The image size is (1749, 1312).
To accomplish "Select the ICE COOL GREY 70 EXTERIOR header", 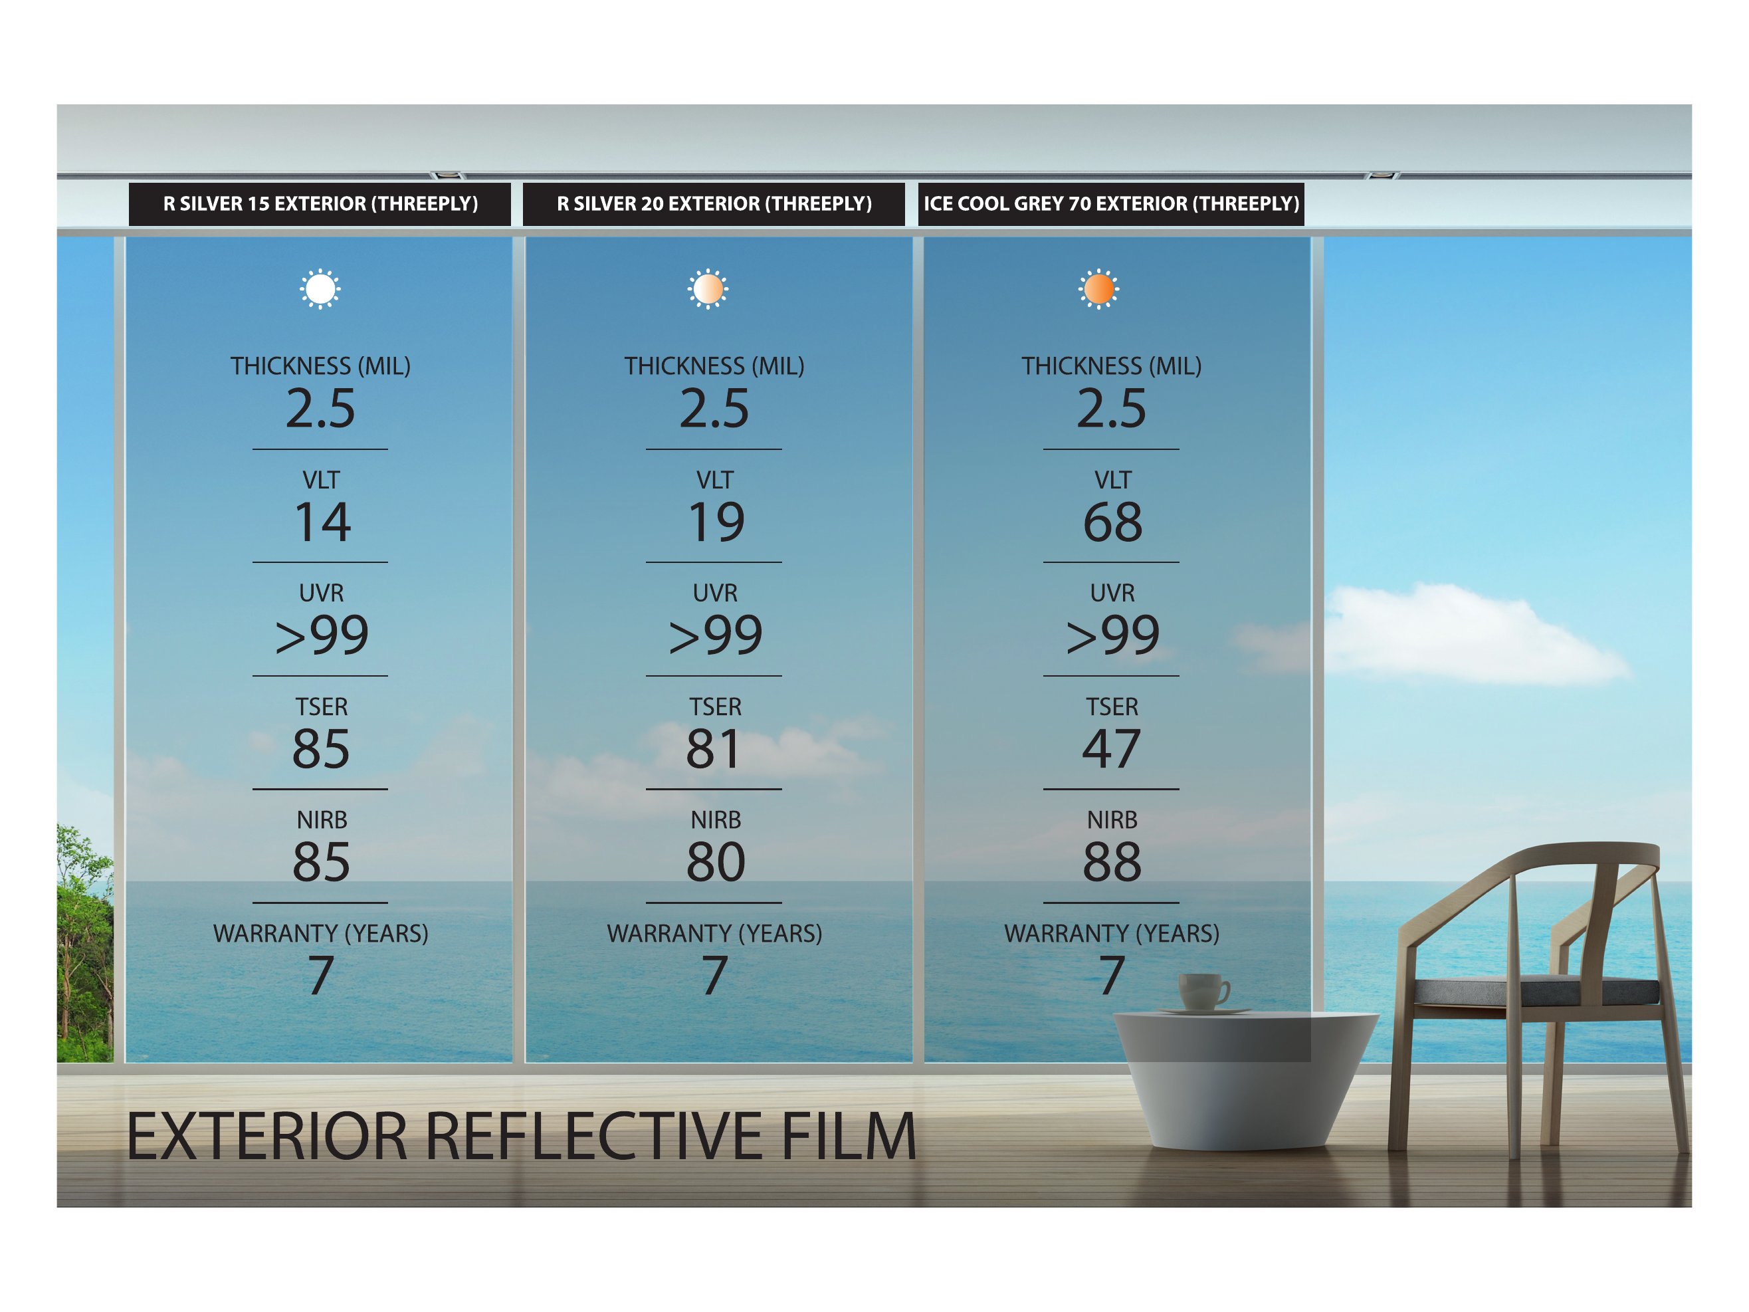I will tap(1111, 204).
